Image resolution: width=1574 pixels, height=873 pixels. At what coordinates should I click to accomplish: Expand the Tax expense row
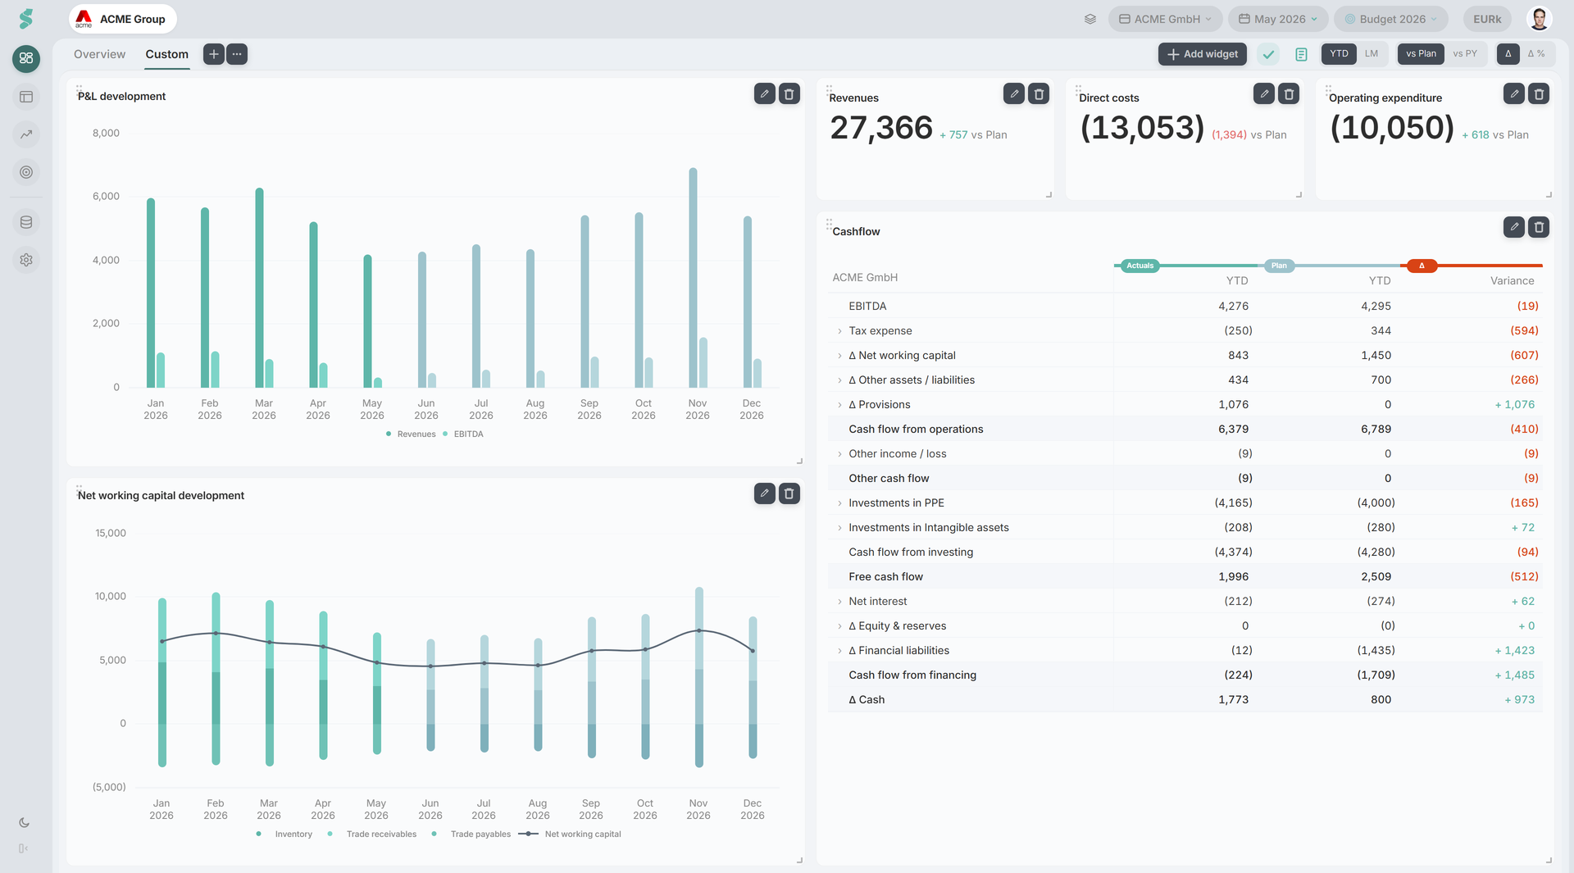839,331
